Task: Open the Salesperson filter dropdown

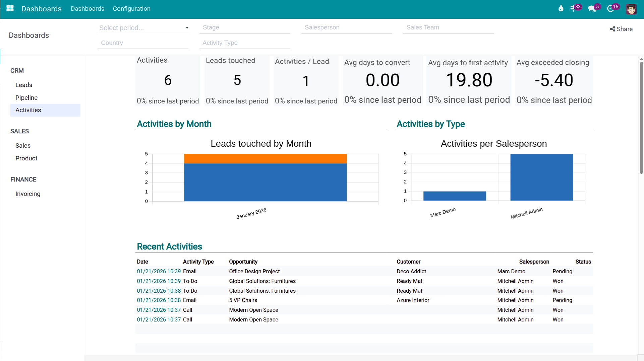Action: point(347,27)
